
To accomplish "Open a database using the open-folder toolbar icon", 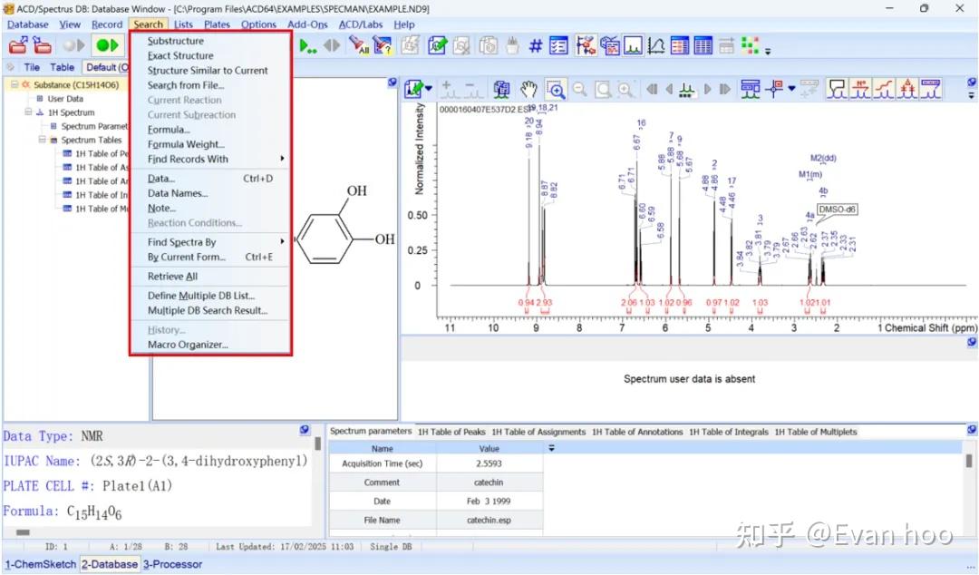I will 18,44.
